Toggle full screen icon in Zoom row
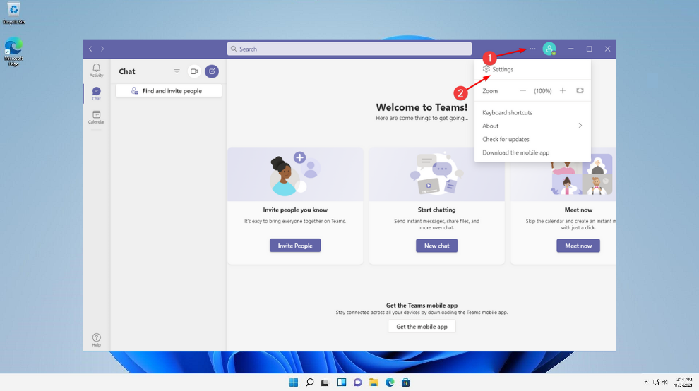Screen dimensions: 699x391 click(x=580, y=90)
